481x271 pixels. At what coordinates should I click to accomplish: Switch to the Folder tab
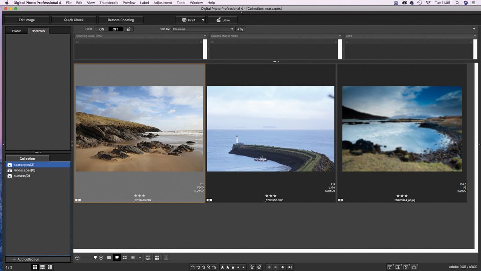pos(16,31)
